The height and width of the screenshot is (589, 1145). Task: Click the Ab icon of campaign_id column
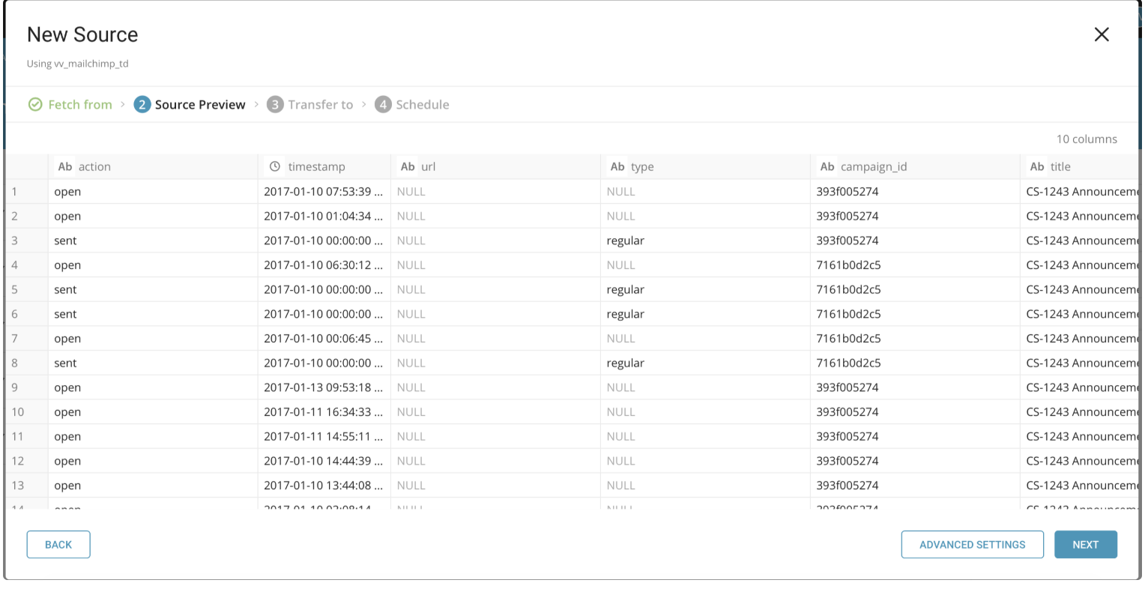pyautogui.click(x=827, y=166)
